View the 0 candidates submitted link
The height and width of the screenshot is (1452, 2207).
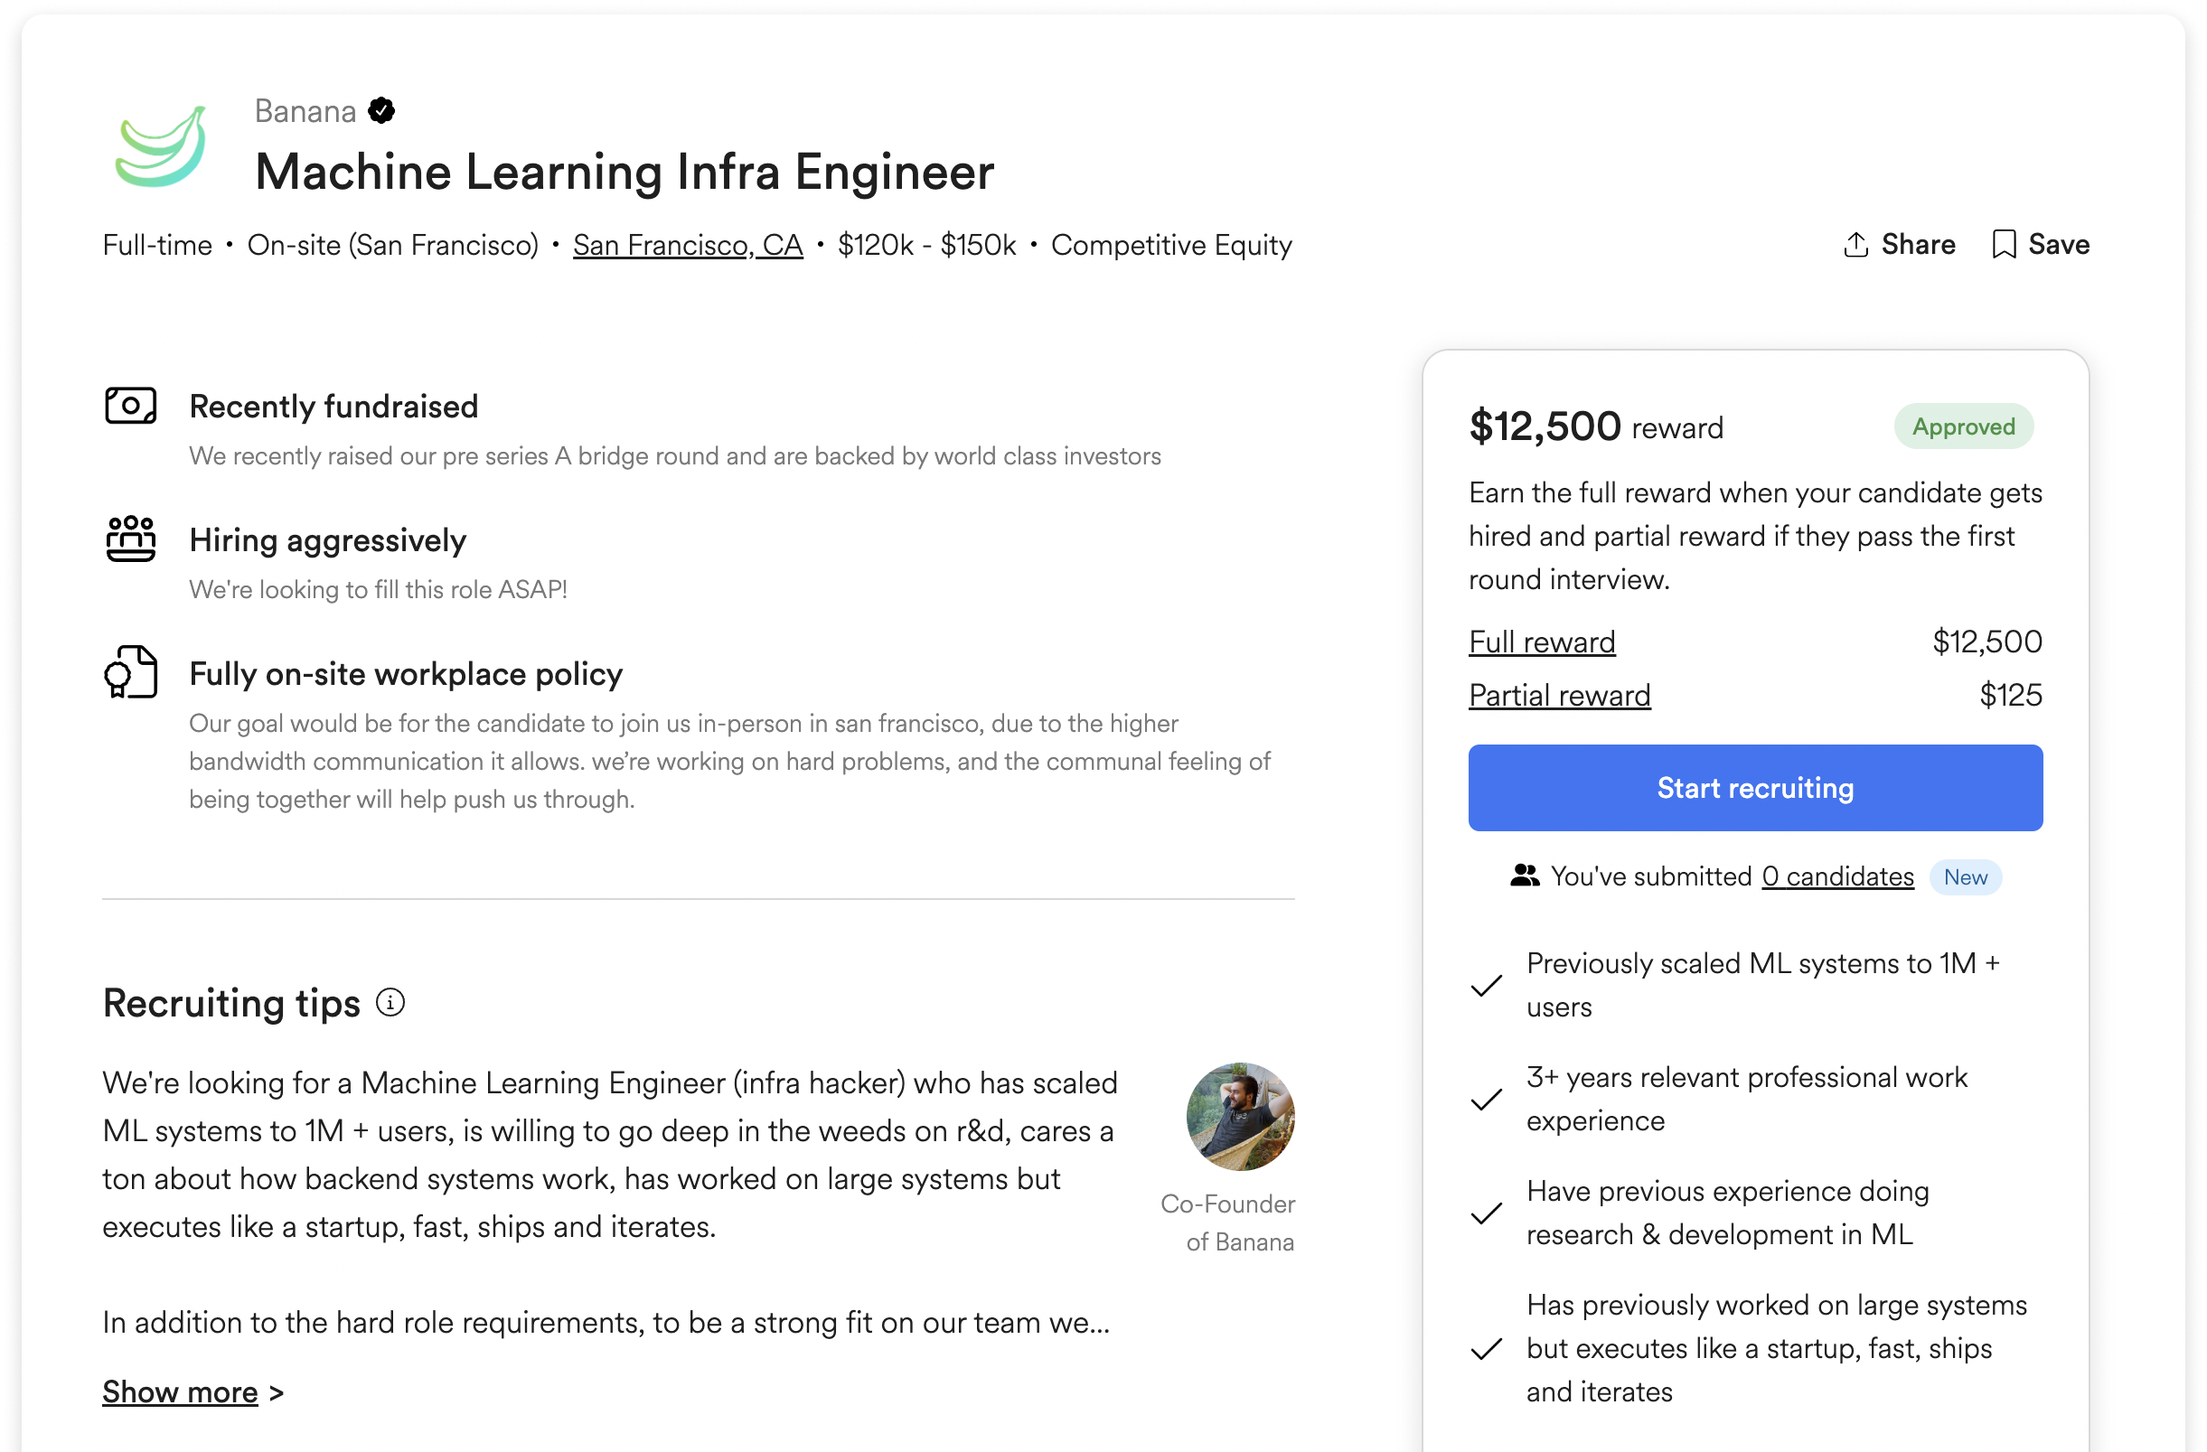(x=1838, y=876)
